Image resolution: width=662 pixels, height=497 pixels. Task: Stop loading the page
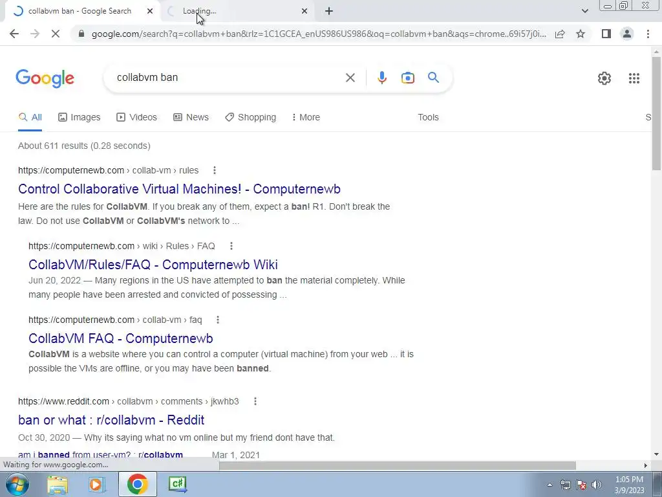click(x=56, y=34)
